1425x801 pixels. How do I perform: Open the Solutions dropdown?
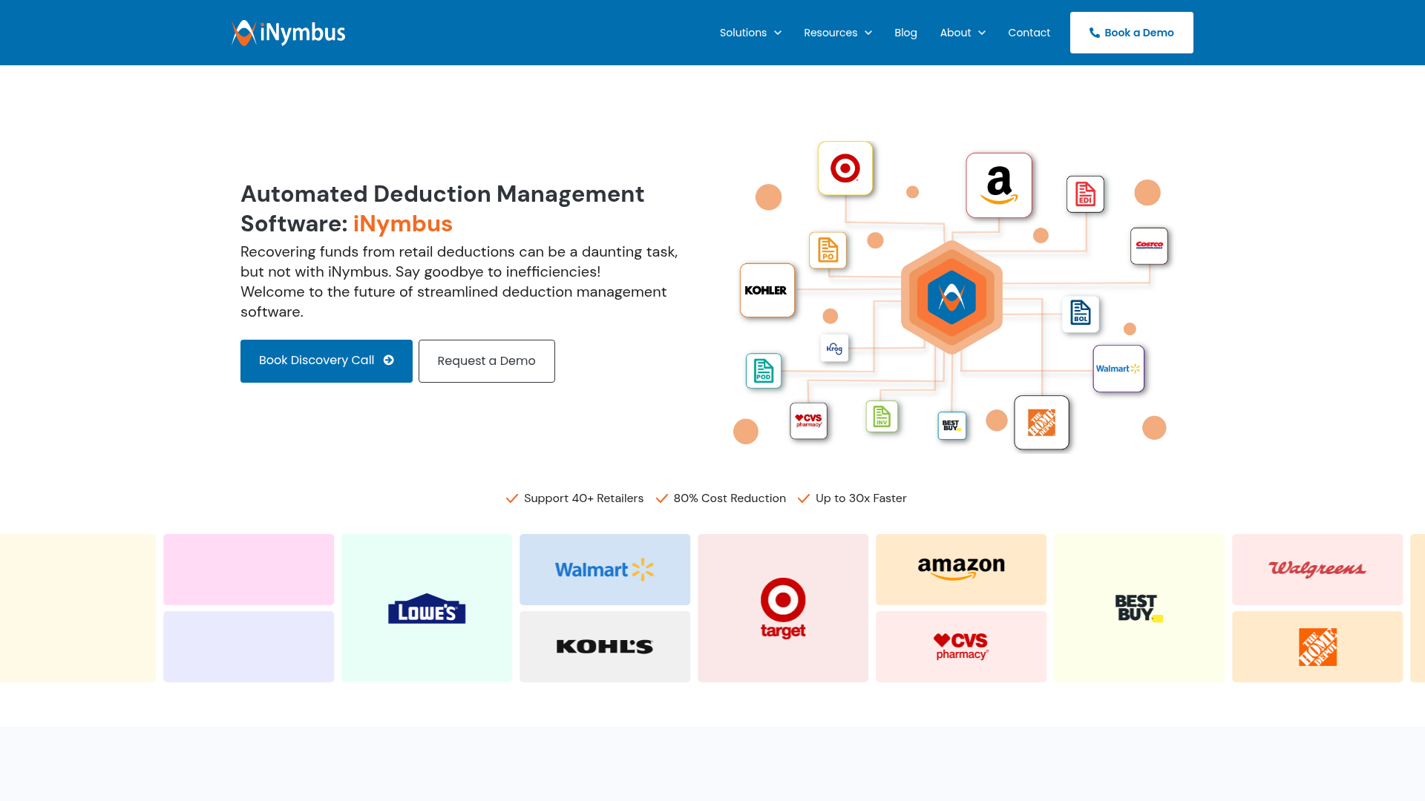tap(750, 33)
